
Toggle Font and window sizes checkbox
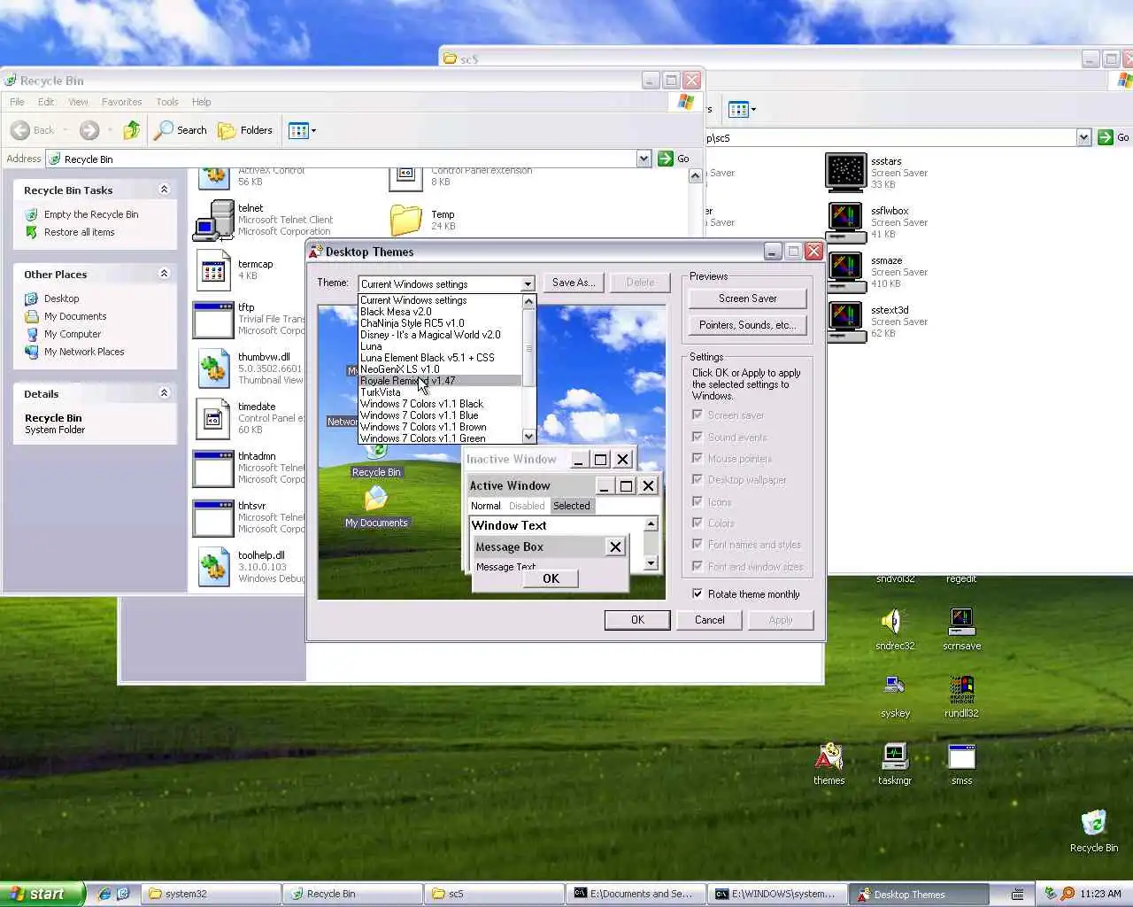pos(698,566)
